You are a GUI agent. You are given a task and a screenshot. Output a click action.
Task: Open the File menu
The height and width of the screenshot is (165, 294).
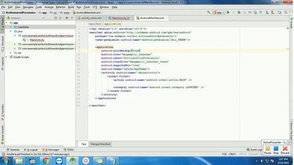(3, 7)
